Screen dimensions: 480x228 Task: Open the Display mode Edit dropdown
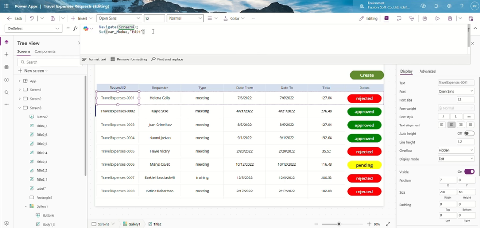[x=456, y=159]
